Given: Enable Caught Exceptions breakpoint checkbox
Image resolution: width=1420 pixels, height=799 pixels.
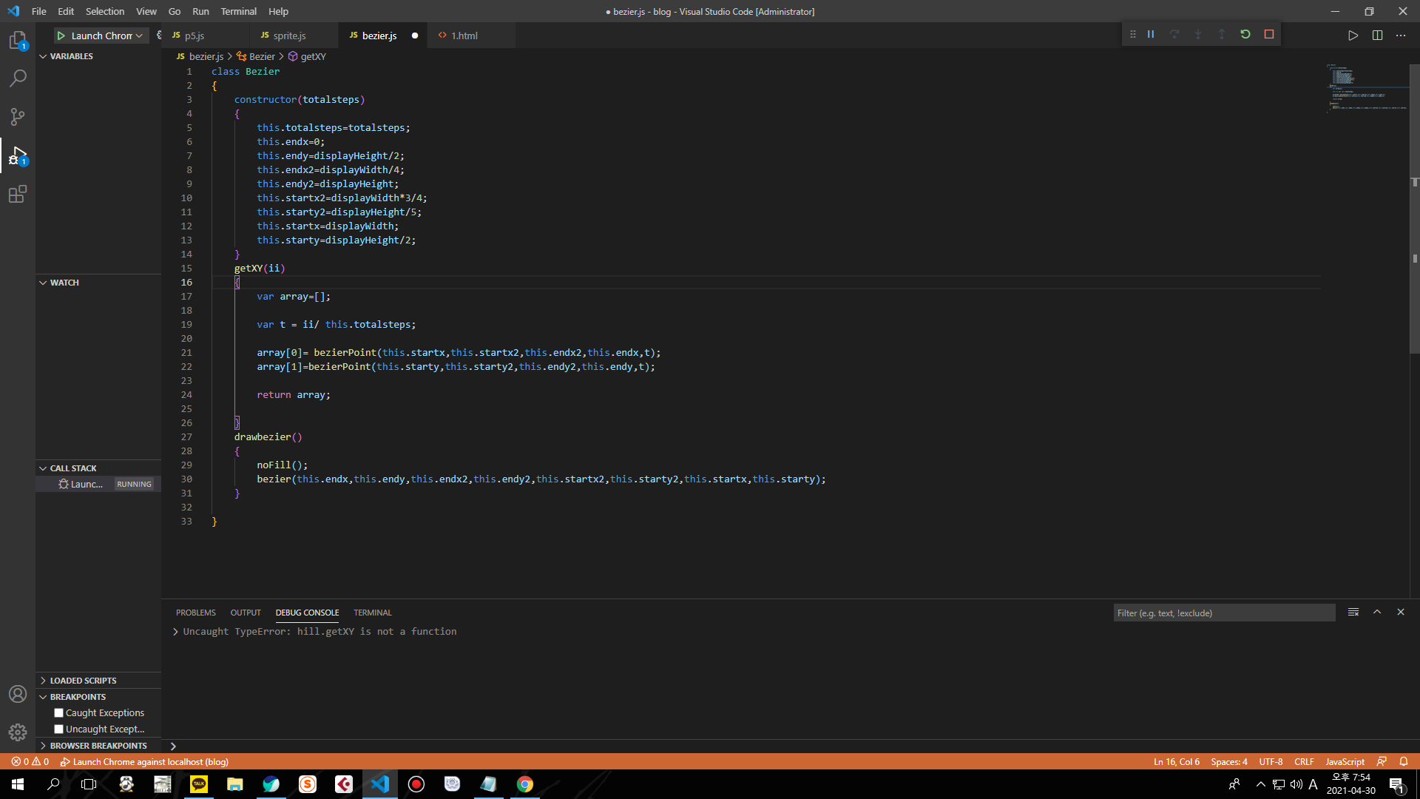Looking at the screenshot, I should pyautogui.click(x=59, y=713).
